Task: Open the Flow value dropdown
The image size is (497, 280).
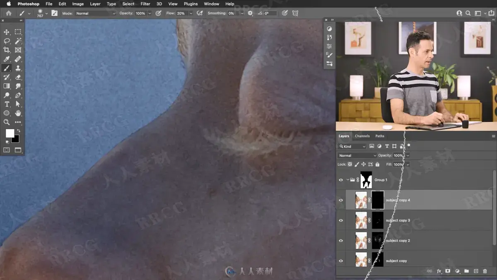Action: click(191, 13)
